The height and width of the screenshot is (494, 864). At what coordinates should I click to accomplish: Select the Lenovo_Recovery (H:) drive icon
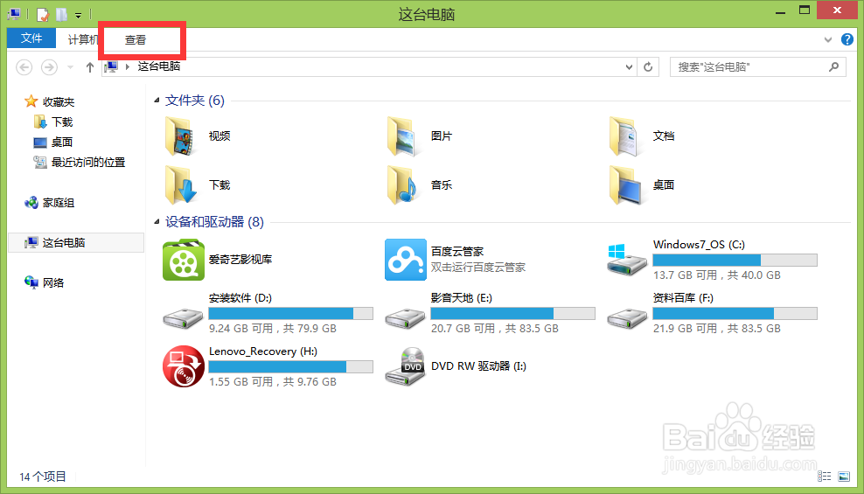184,366
